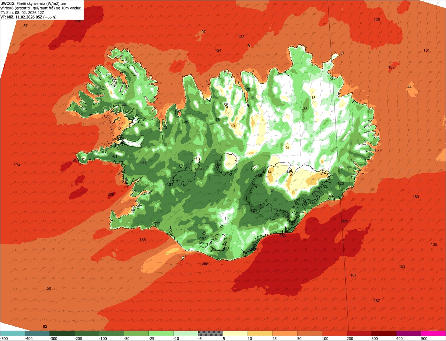This screenshot has height=341, width=446.
Task: Click the purple swatch between 400 and 500
Action: [409, 333]
